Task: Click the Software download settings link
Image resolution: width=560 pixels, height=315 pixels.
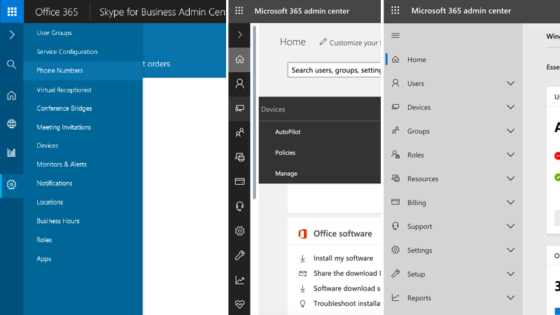Action: pos(346,288)
